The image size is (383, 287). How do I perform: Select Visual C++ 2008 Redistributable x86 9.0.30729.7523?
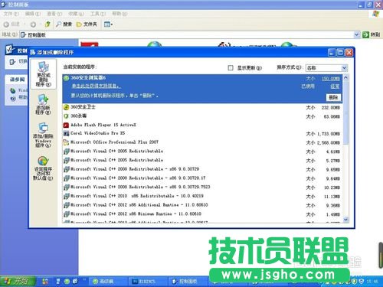[202, 188]
